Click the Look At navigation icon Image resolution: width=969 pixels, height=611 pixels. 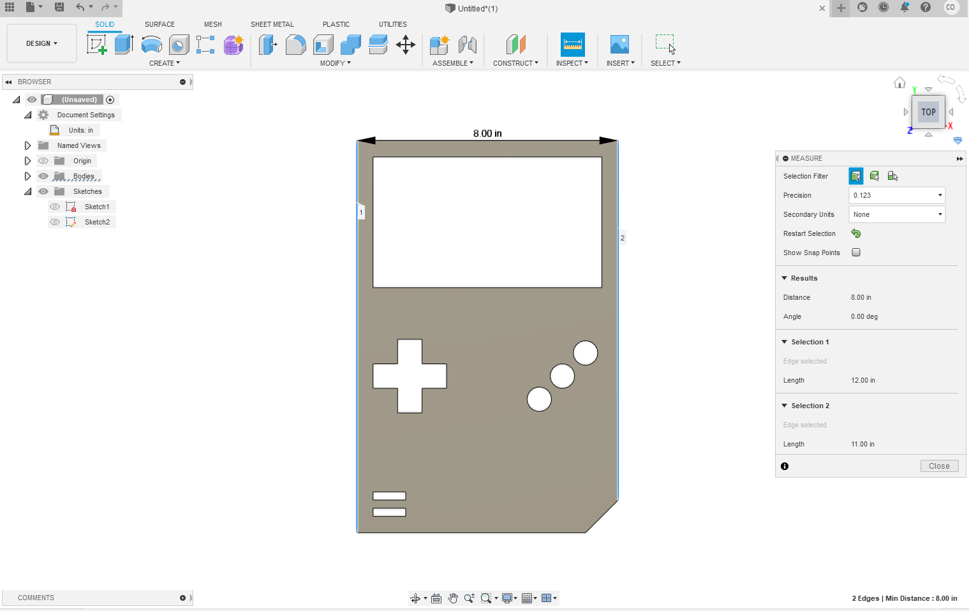[x=436, y=598]
